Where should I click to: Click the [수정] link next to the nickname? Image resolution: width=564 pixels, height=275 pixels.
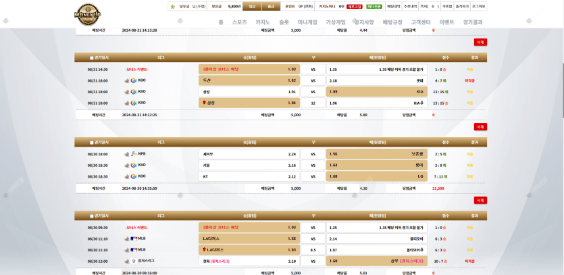(x=201, y=7)
